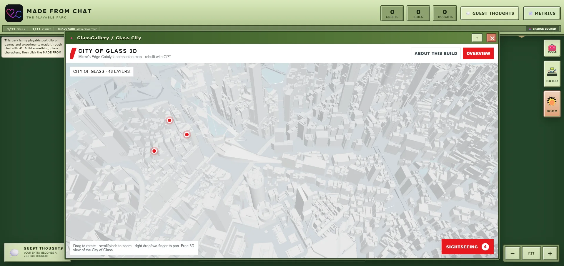Open the Build menu on the right
The height and width of the screenshot is (266, 564).
click(552, 74)
